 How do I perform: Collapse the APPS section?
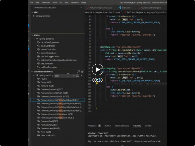tap(32, 12)
